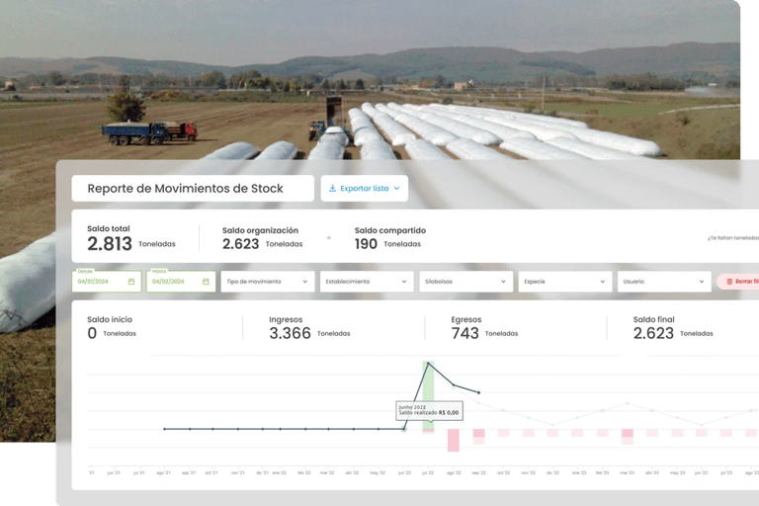Click the ago '21 axis label
This screenshot has height=506, width=759.
(x=164, y=472)
